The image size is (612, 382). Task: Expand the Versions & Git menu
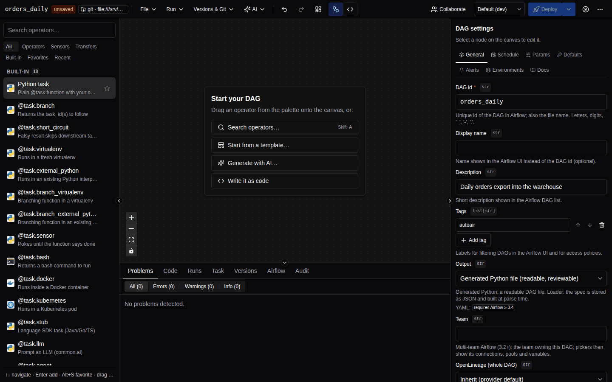pyautogui.click(x=213, y=9)
